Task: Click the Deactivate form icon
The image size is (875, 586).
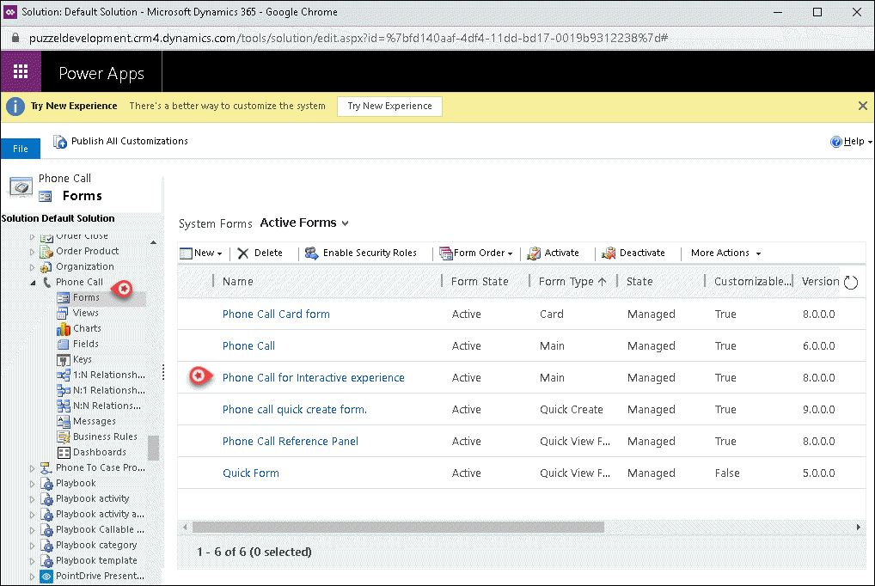Action: click(x=609, y=253)
